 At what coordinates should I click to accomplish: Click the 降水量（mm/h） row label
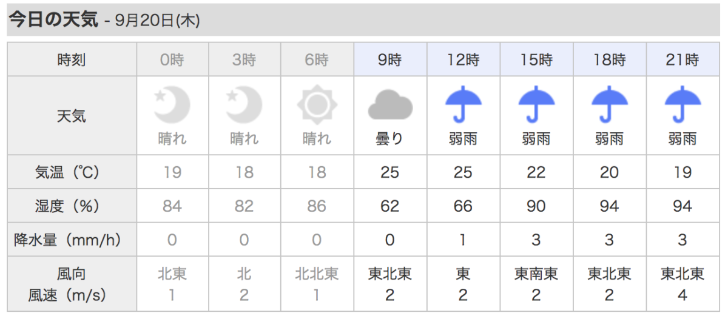pyautogui.click(x=72, y=240)
